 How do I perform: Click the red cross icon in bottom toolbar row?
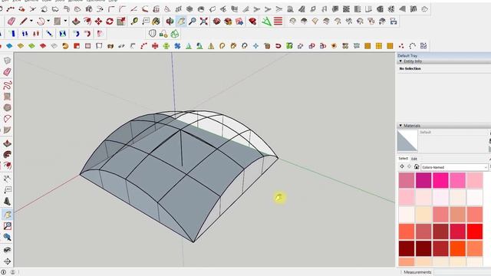(x=155, y=46)
